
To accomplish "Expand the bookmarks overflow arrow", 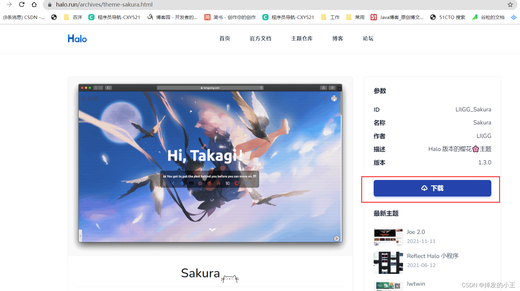I will tap(513, 17).
